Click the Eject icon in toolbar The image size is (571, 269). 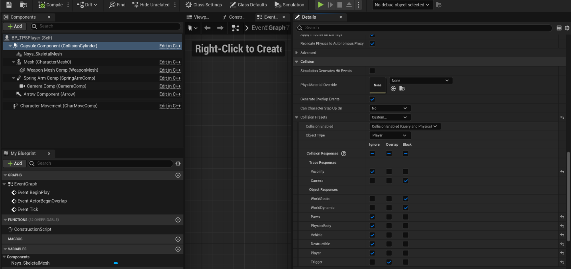349,5
